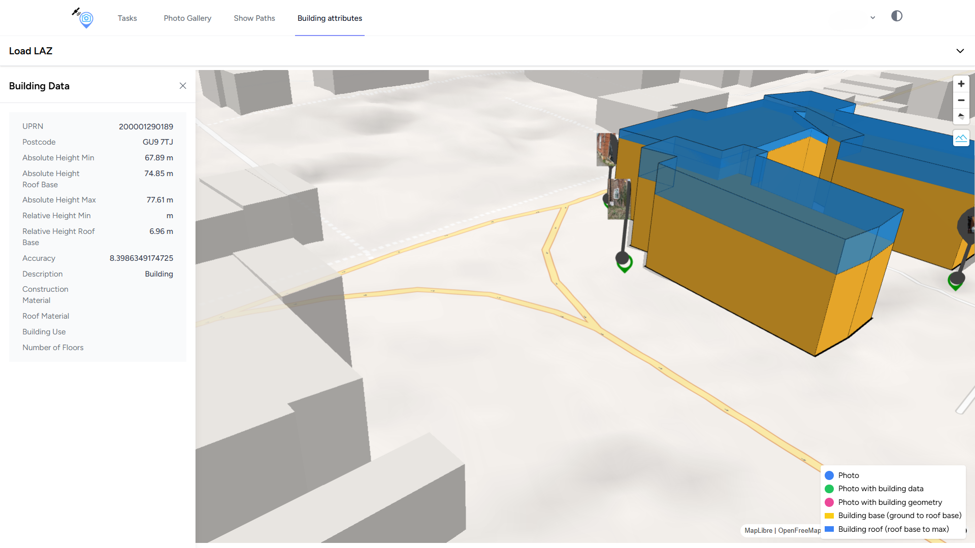This screenshot has width=975, height=548.
Task: Select the Show Paths tab
Action: [x=254, y=18]
